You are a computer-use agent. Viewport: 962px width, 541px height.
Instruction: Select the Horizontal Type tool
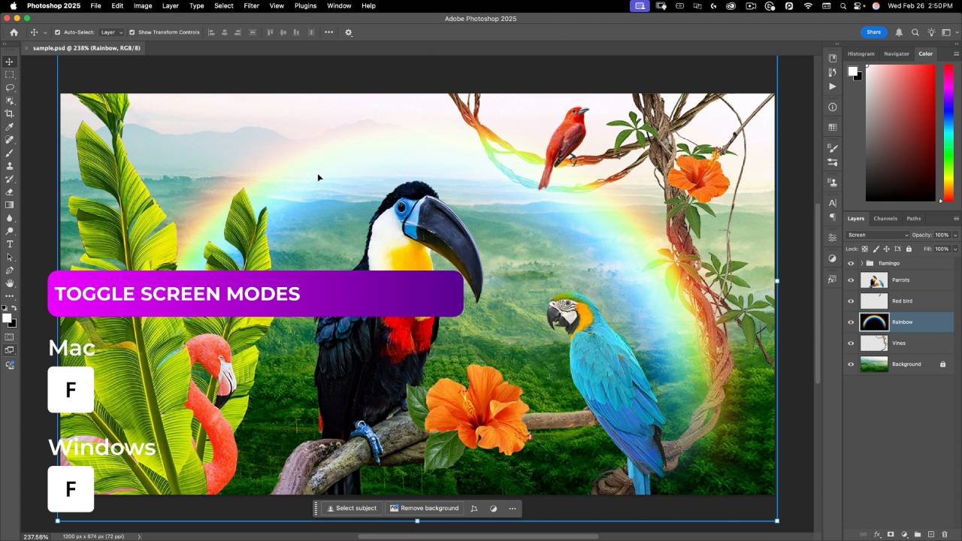click(x=10, y=244)
